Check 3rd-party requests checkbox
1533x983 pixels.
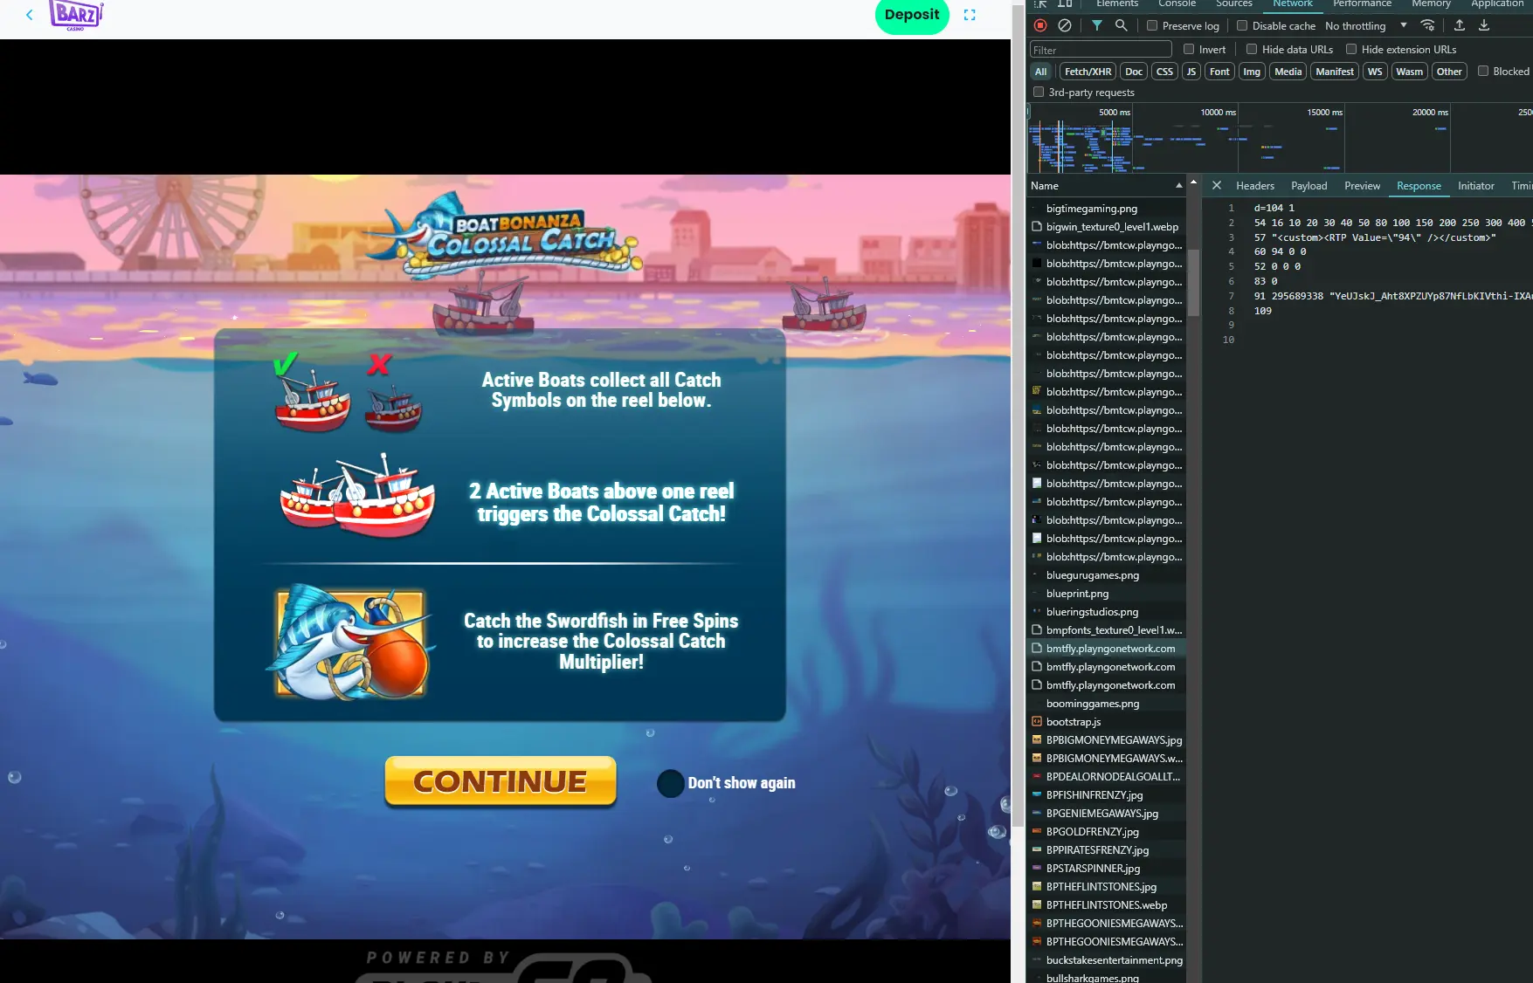coord(1039,92)
